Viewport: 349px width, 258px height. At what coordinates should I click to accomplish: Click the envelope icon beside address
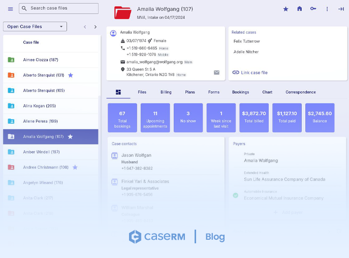pos(216,72)
